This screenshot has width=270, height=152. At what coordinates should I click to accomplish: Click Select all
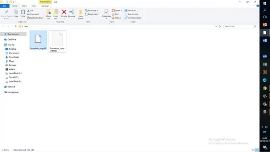(130, 11)
